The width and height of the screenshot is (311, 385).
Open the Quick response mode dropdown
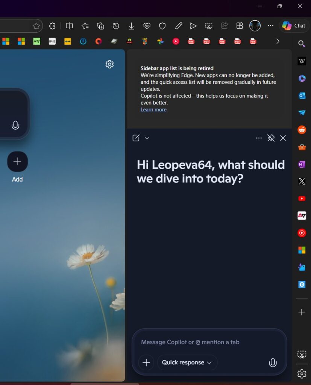pos(187,362)
